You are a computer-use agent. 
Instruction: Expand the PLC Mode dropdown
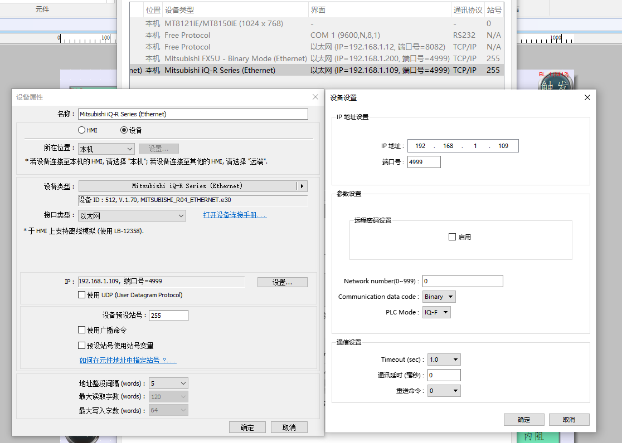coord(436,312)
